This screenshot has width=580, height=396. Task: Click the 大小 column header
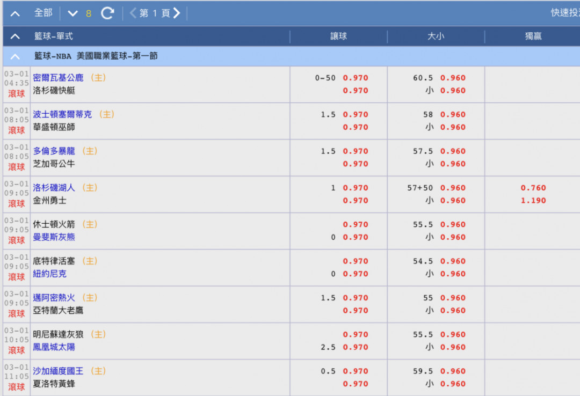click(x=436, y=36)
